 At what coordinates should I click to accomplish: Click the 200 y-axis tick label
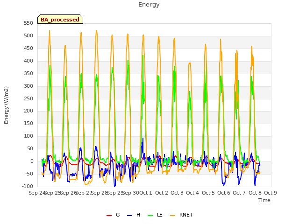coord(28,111)
